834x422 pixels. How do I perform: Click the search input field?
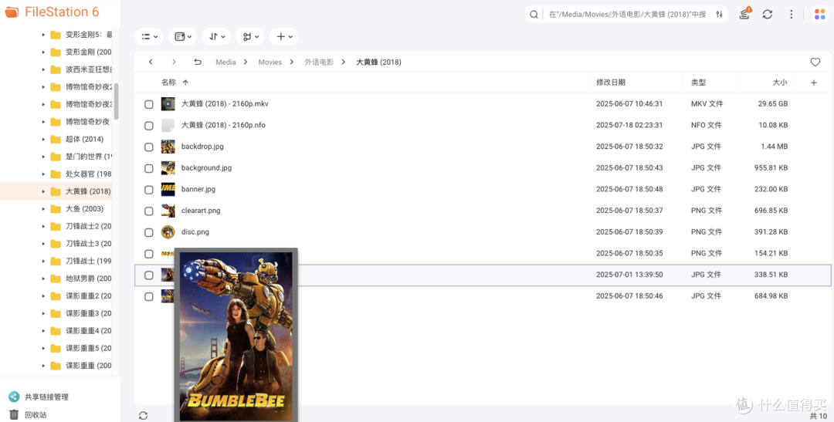pos(628,15)
